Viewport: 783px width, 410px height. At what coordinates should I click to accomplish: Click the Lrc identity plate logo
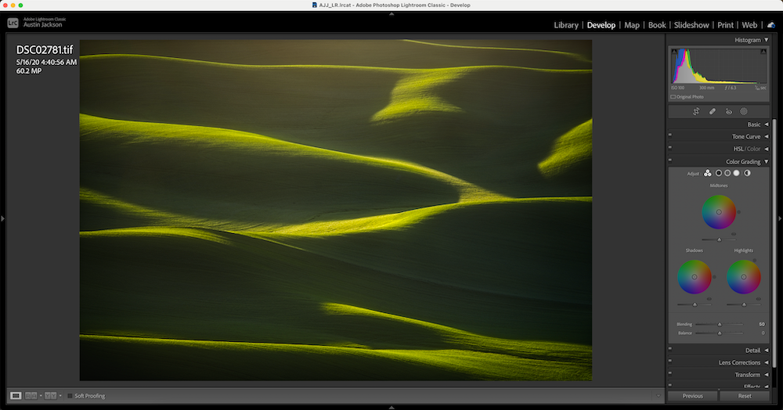13,23
